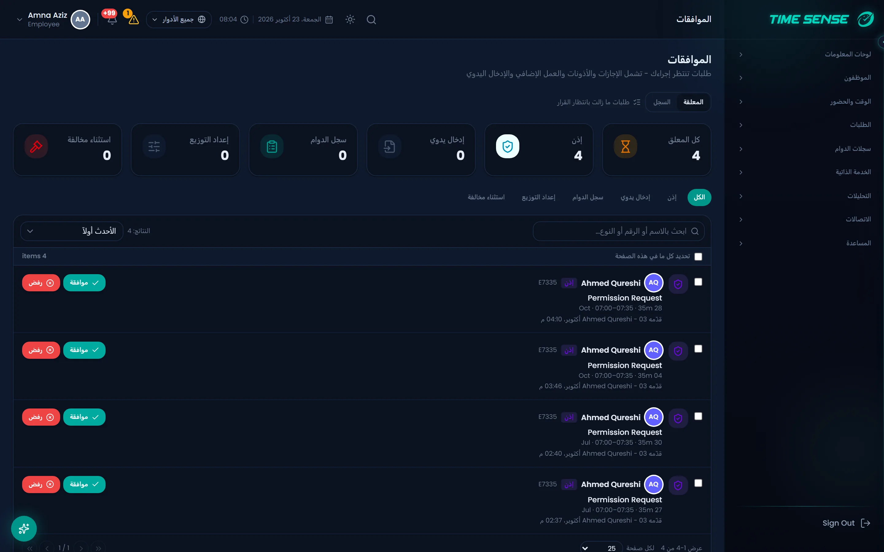Viewport: 884px width, 552px height.
Task: Open the الأحدث أولاً sort dropdown
Action: [72, 231]
